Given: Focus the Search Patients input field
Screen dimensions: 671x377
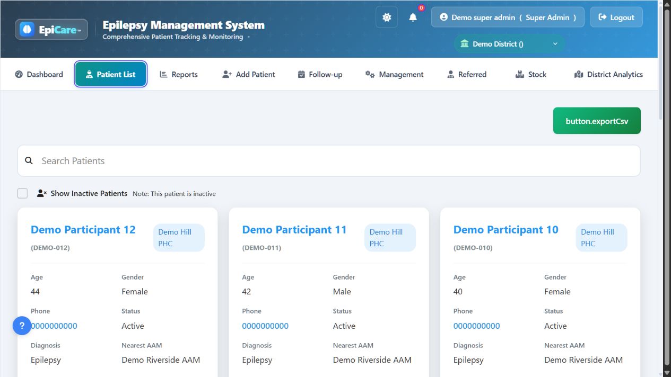Looking at the screenshot, I should 329,161.
